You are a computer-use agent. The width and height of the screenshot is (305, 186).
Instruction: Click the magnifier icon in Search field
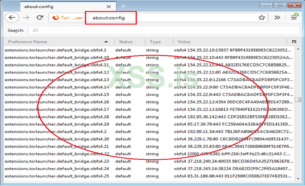point(35,30)
